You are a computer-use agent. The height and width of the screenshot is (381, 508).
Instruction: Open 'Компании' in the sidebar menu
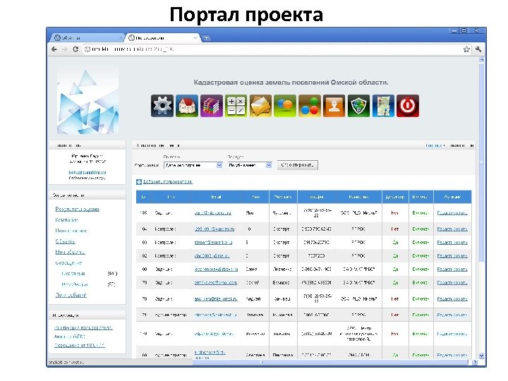[66, 220]
